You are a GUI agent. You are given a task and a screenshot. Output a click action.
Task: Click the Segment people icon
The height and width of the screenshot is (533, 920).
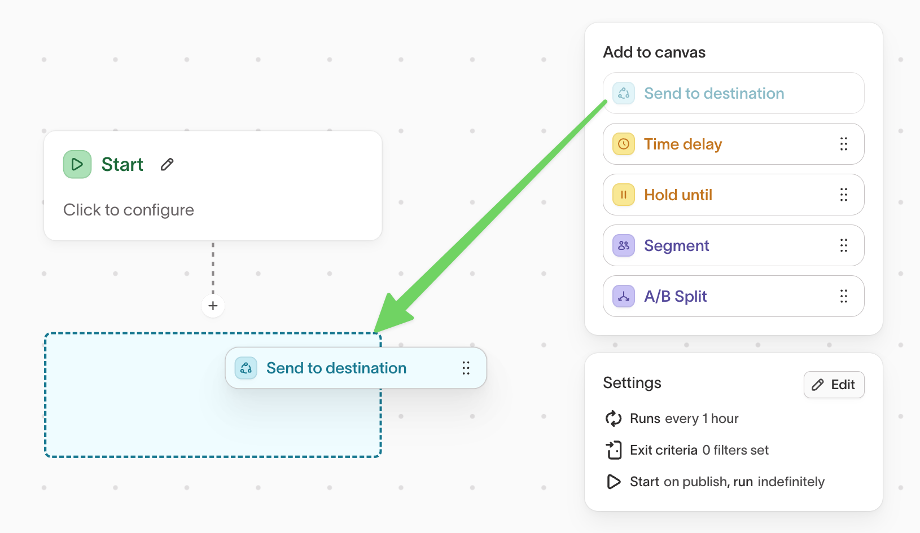point(623,245)
